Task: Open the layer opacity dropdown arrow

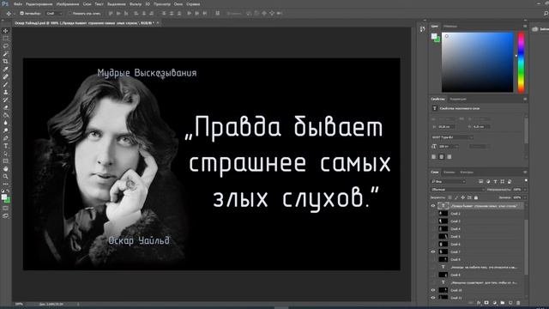Action: point(525,190)
